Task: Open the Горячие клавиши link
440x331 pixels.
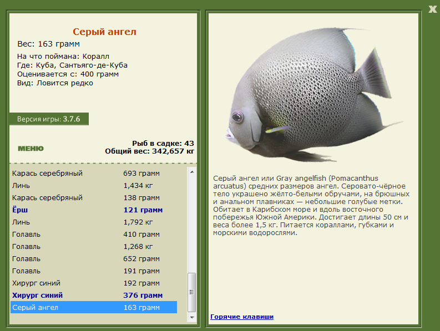Action: pos(242,317)
